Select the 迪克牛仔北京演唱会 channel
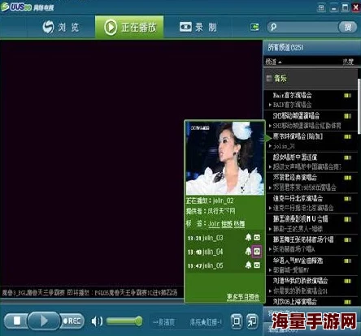Image resolution: width=361 pixels, height=336 pixels. (x=298, y=199)
